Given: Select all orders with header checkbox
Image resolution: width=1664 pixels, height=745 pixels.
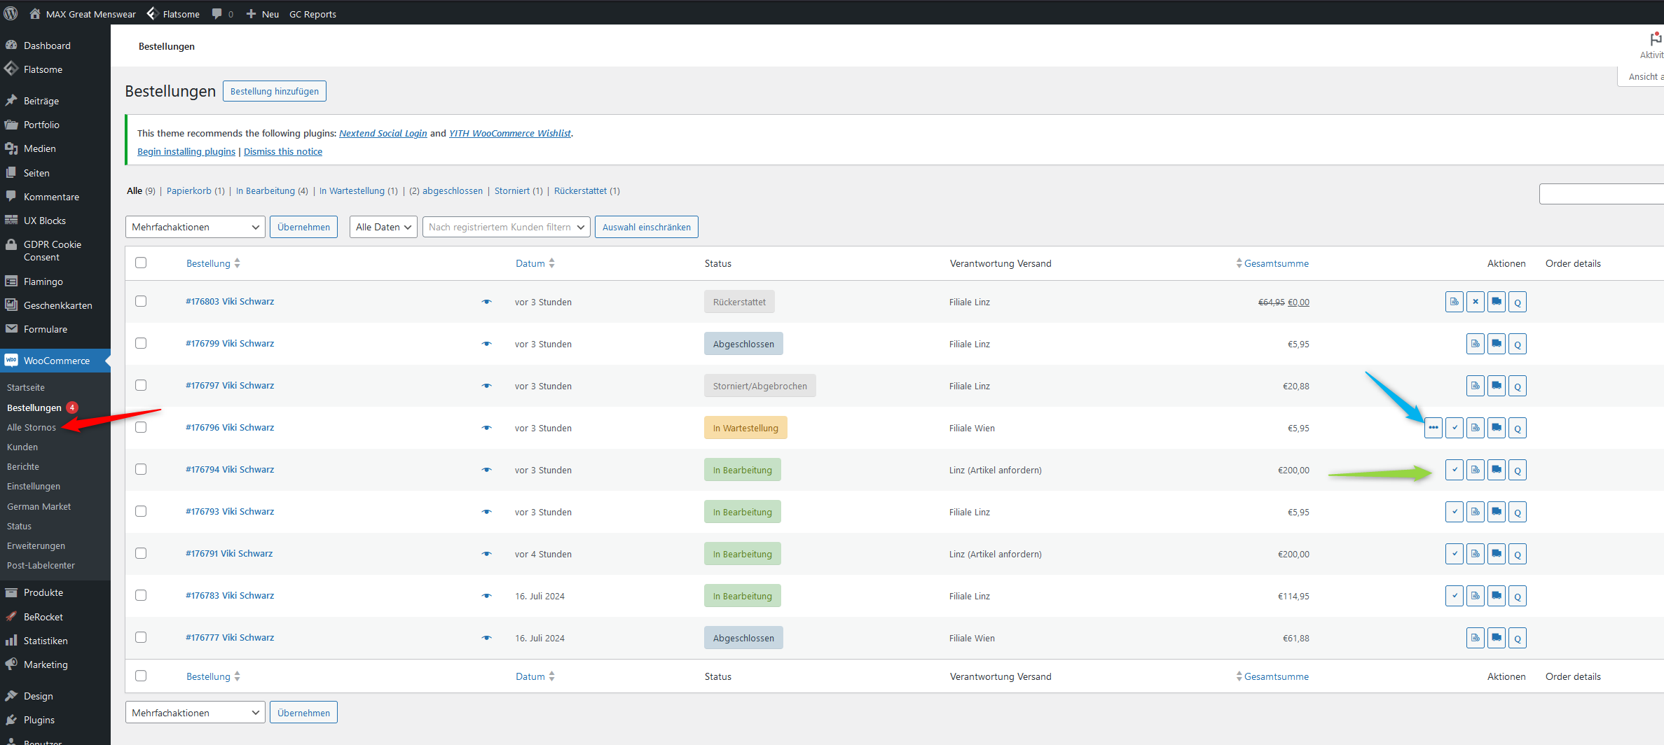Looking at the screenshot, I should pyautogui.click(x=141, y=263).
